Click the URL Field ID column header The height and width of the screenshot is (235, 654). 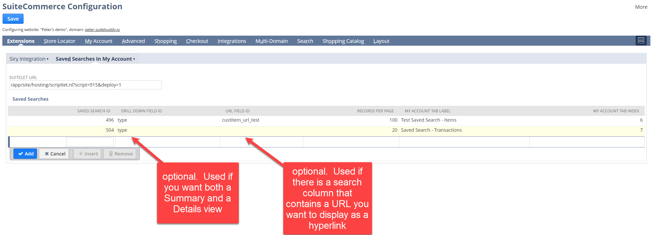[x=237, y=111]
